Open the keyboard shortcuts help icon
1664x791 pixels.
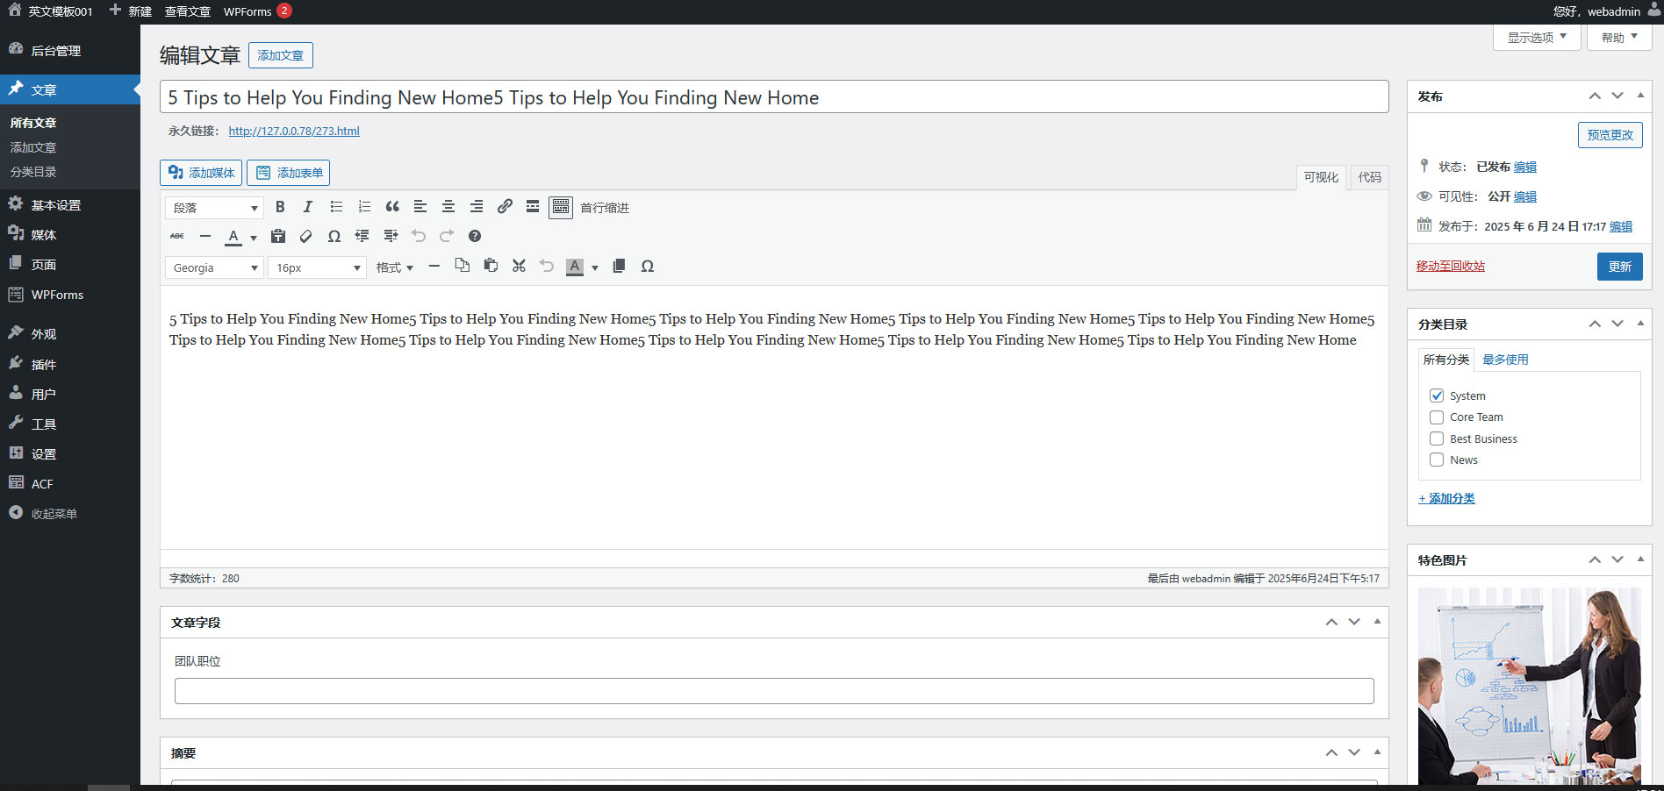coord(475,236)
